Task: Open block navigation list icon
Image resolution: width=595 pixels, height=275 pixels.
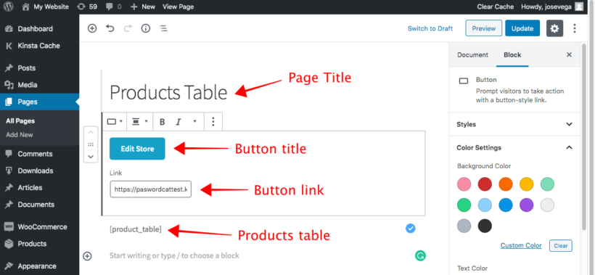Action: coord(163,28)
